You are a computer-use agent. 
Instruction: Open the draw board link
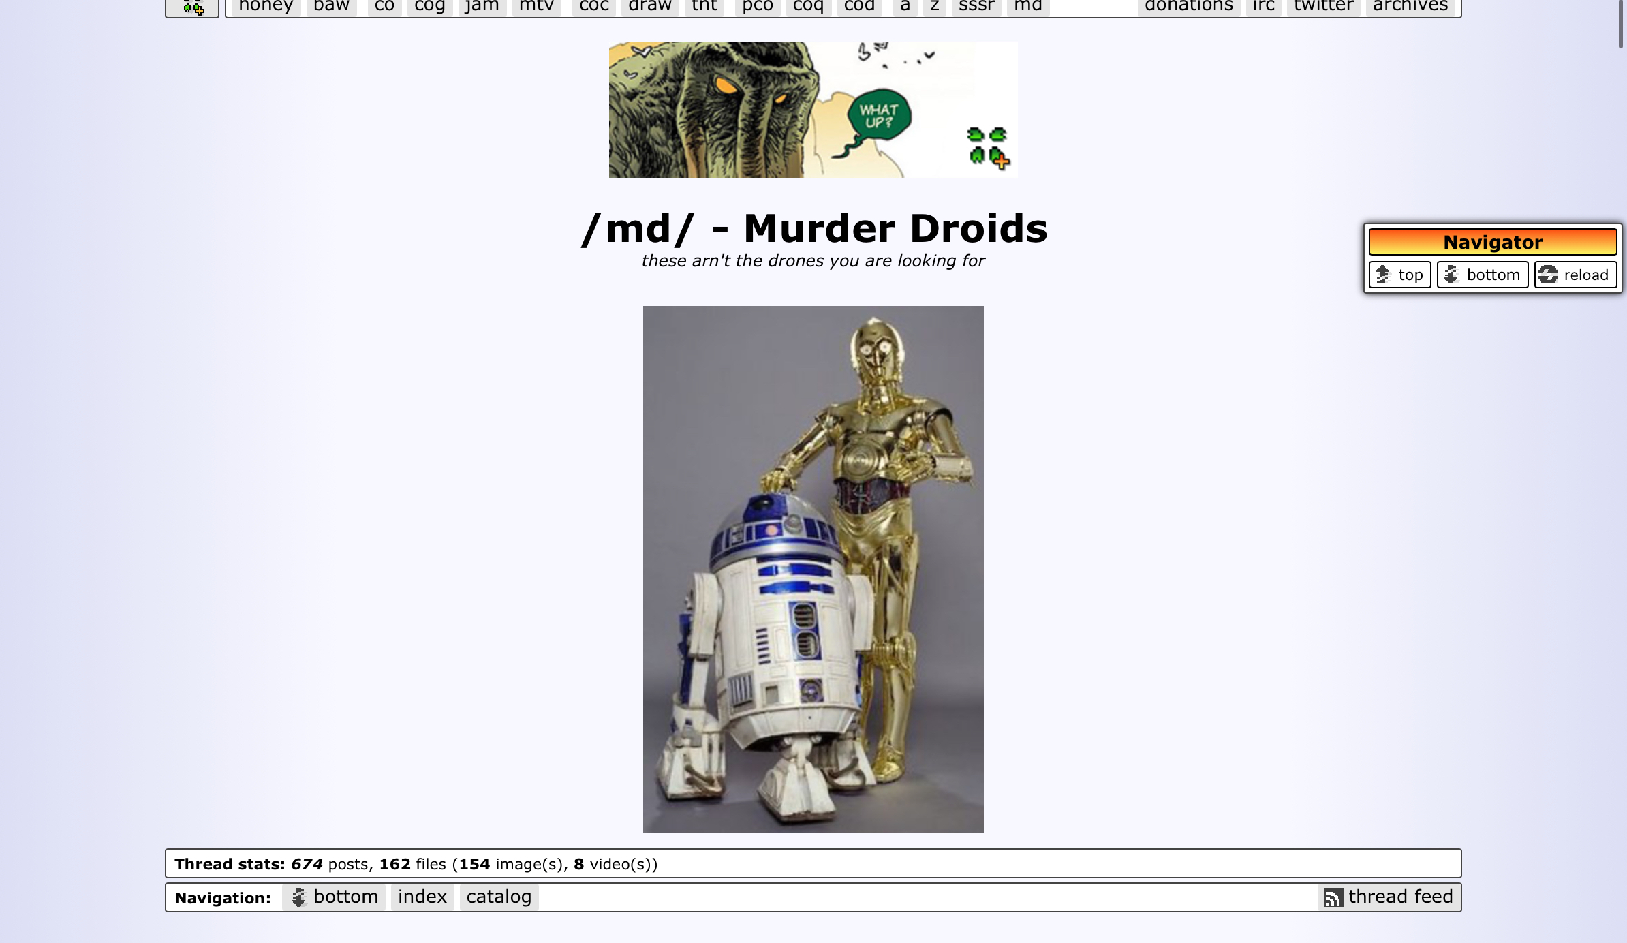click(649, 6)
